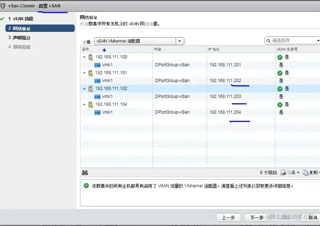Select host row 192.168.111.102
Viewport: 320px width, 226px height.
point(200,89)
